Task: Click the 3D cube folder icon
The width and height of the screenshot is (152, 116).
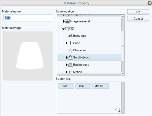Action: click(67, 29)
